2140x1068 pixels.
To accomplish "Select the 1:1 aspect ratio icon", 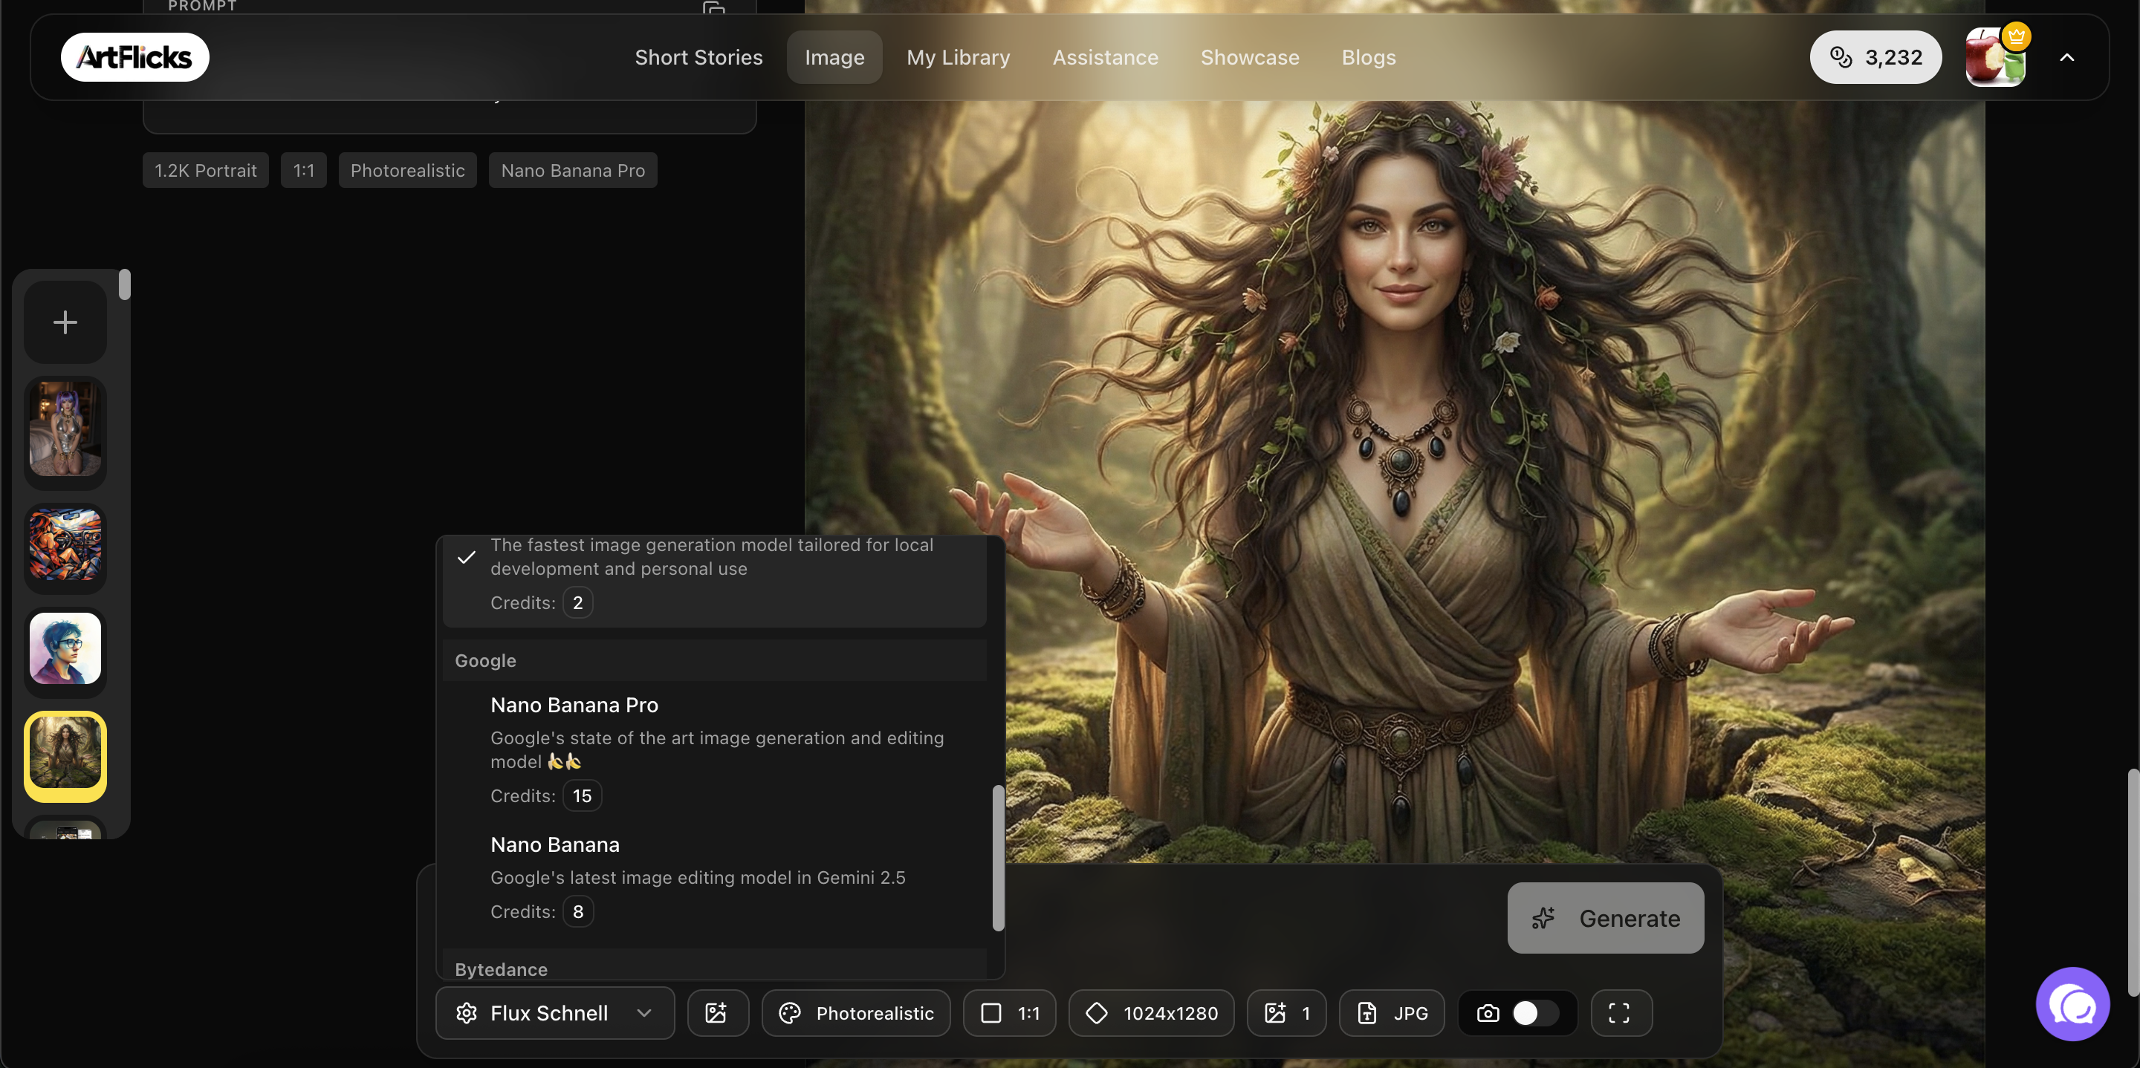I will [x=992, y=1012].
